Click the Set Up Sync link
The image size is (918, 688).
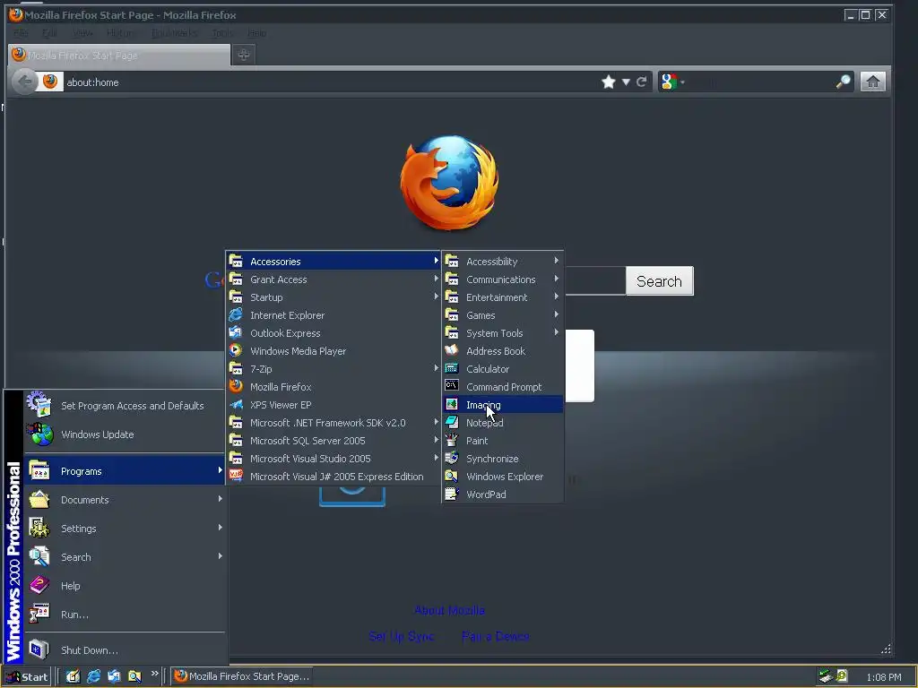401,636
